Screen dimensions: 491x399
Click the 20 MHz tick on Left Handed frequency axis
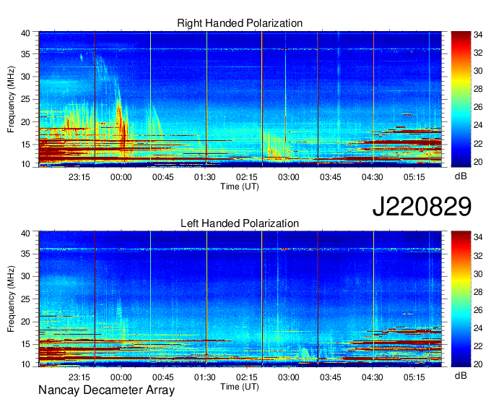pyautogui.click(x=25, y=322)
